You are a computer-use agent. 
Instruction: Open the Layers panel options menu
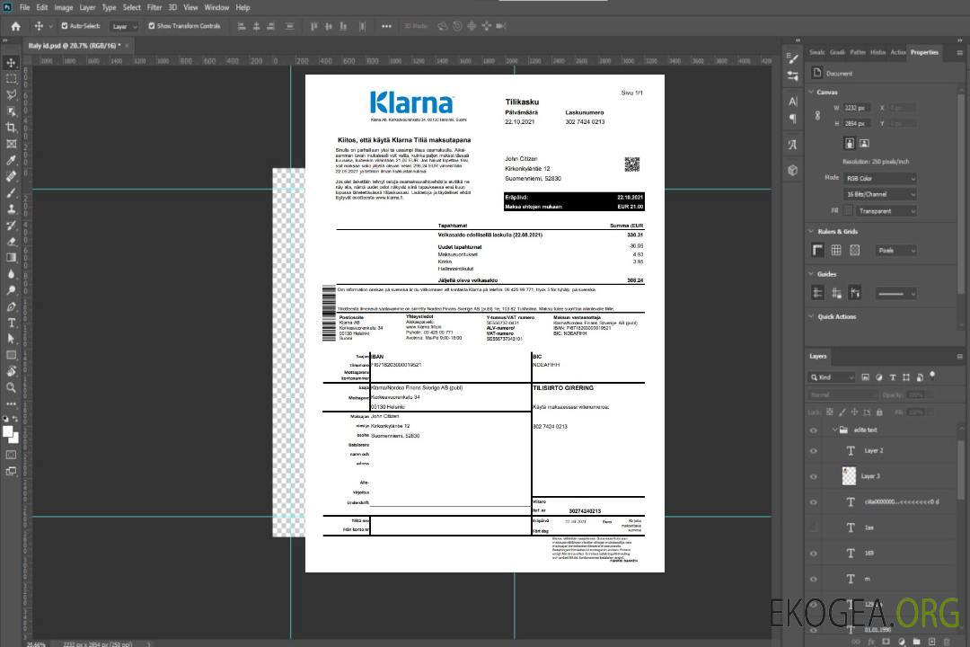[x=959, y=357]
